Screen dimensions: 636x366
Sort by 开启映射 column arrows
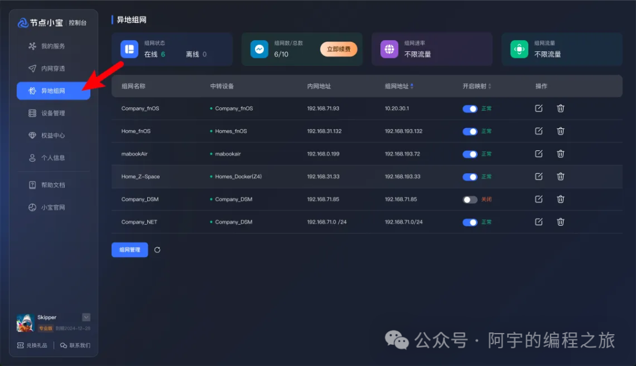click(489, 86)
